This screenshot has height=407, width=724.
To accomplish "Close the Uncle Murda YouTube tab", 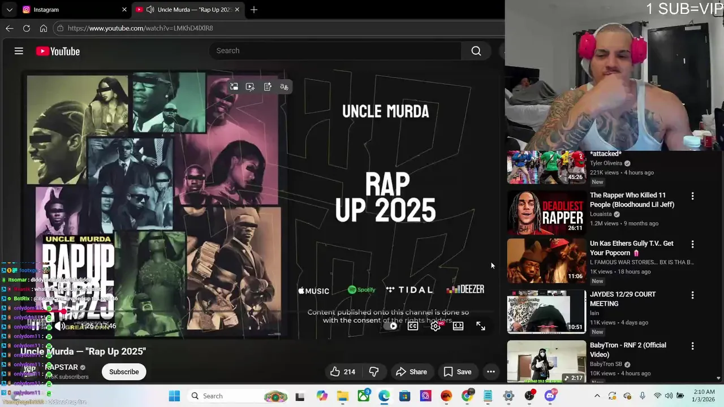I will (237, 10).
